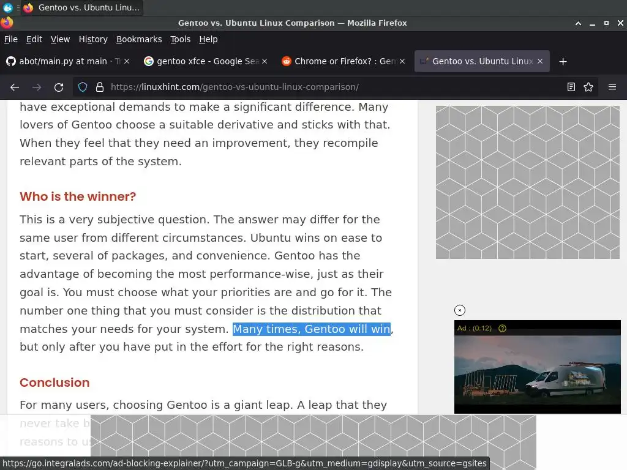Click the Firefox logo in title bar

(7, 23)
